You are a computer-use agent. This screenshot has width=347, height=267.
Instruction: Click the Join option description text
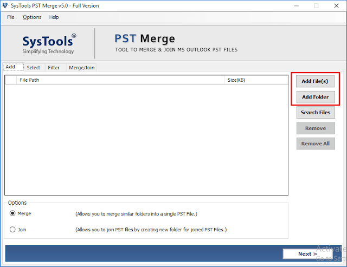[x=151, y=230]
